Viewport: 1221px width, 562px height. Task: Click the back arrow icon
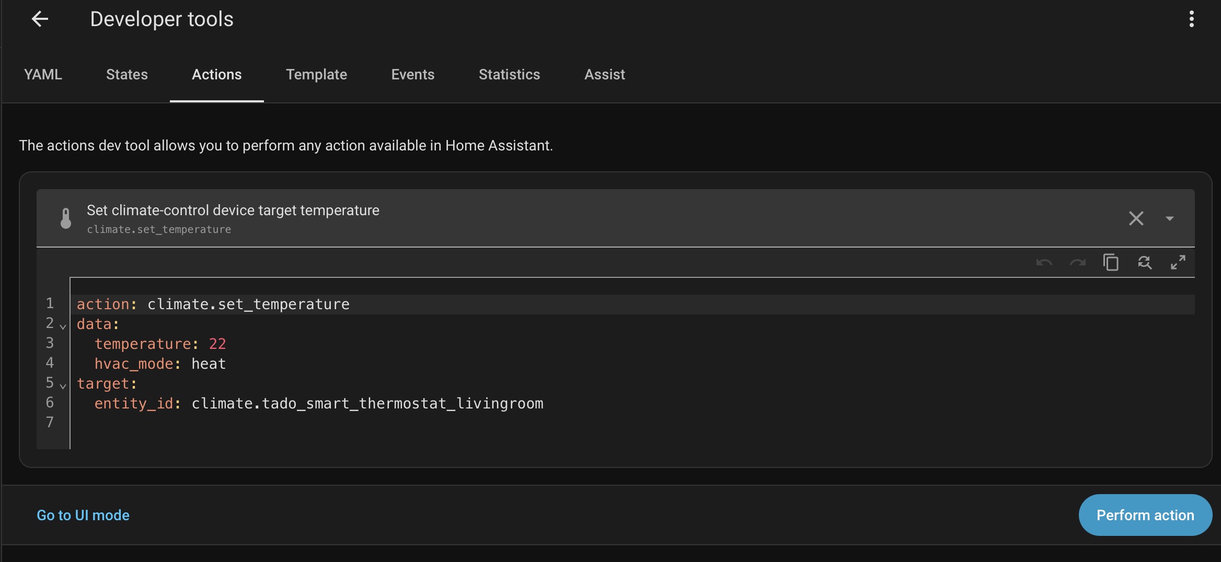pyautogui.click(x=40, y=19)
